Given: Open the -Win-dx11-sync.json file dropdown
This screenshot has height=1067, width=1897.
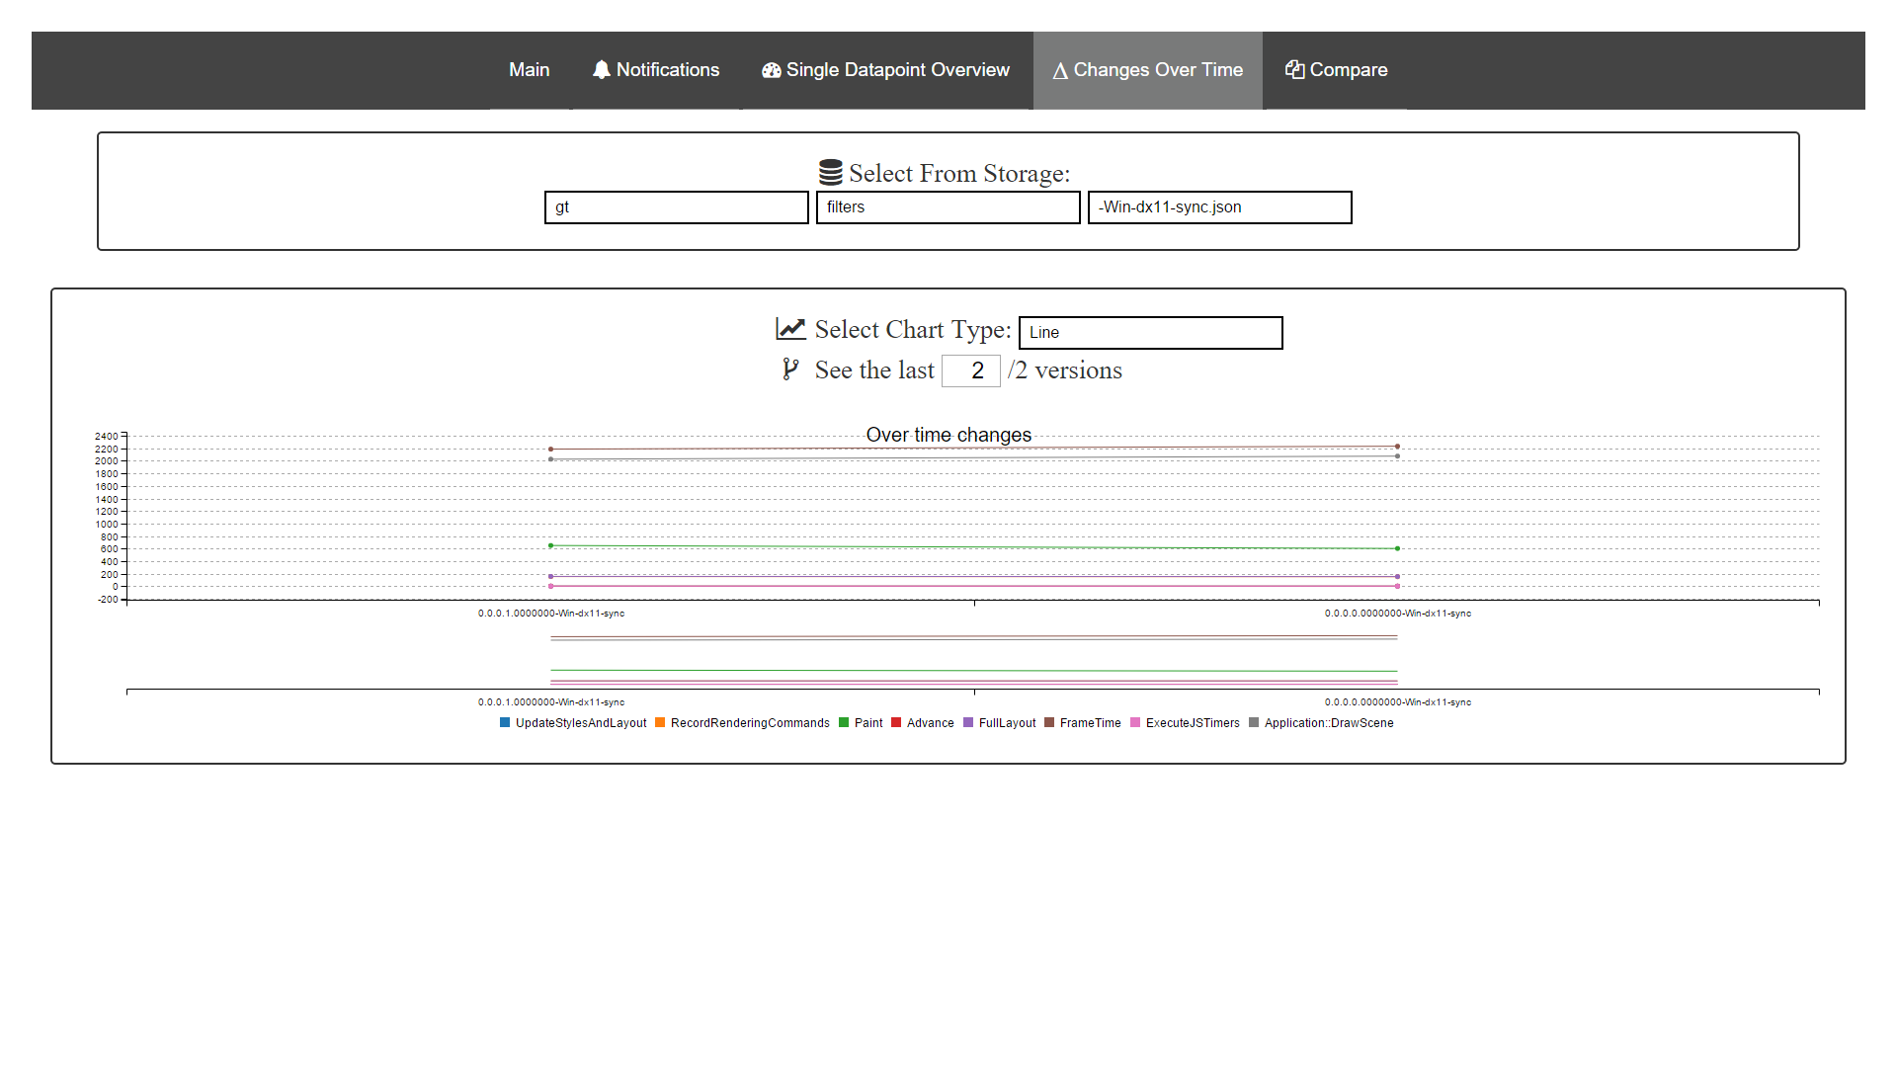Looking at the screenshot, I should tap(1219, 207).
